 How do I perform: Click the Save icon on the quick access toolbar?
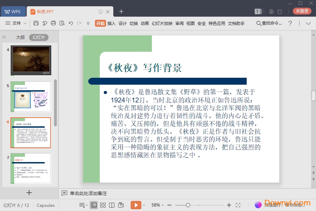36,23
